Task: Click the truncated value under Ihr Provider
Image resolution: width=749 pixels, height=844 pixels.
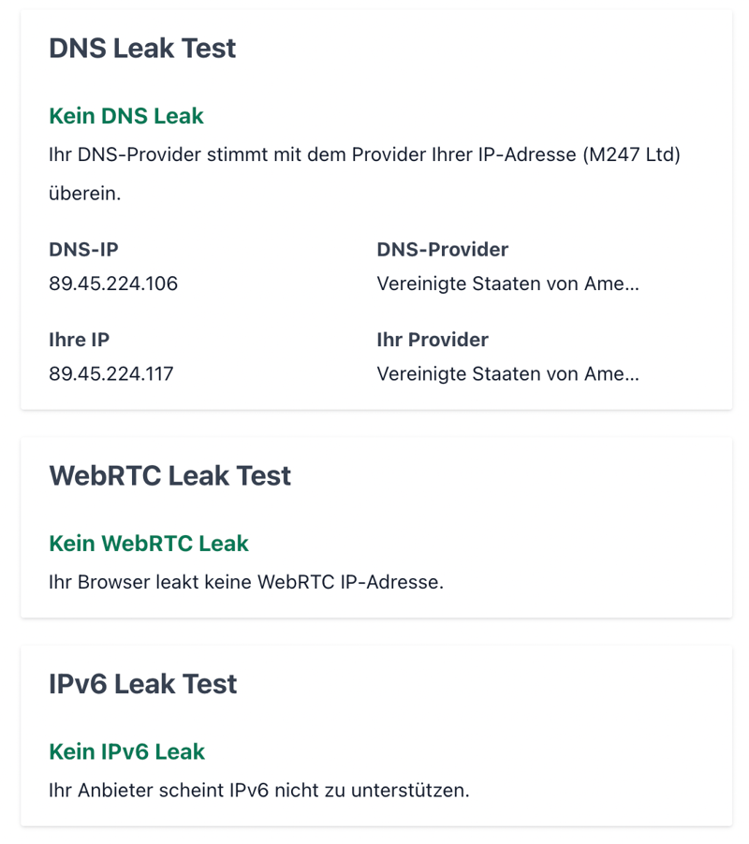Action: click(507, 373)
